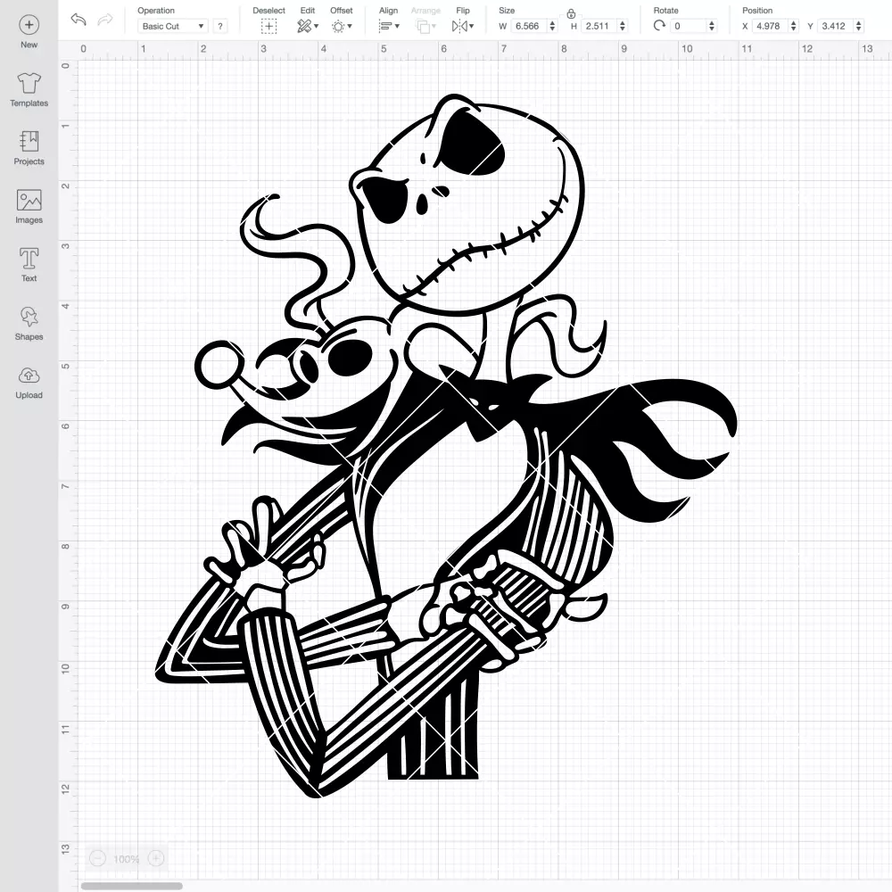Adjust the width value with the stepper
This screenshot has height=892, width=892.
(552, 26)
